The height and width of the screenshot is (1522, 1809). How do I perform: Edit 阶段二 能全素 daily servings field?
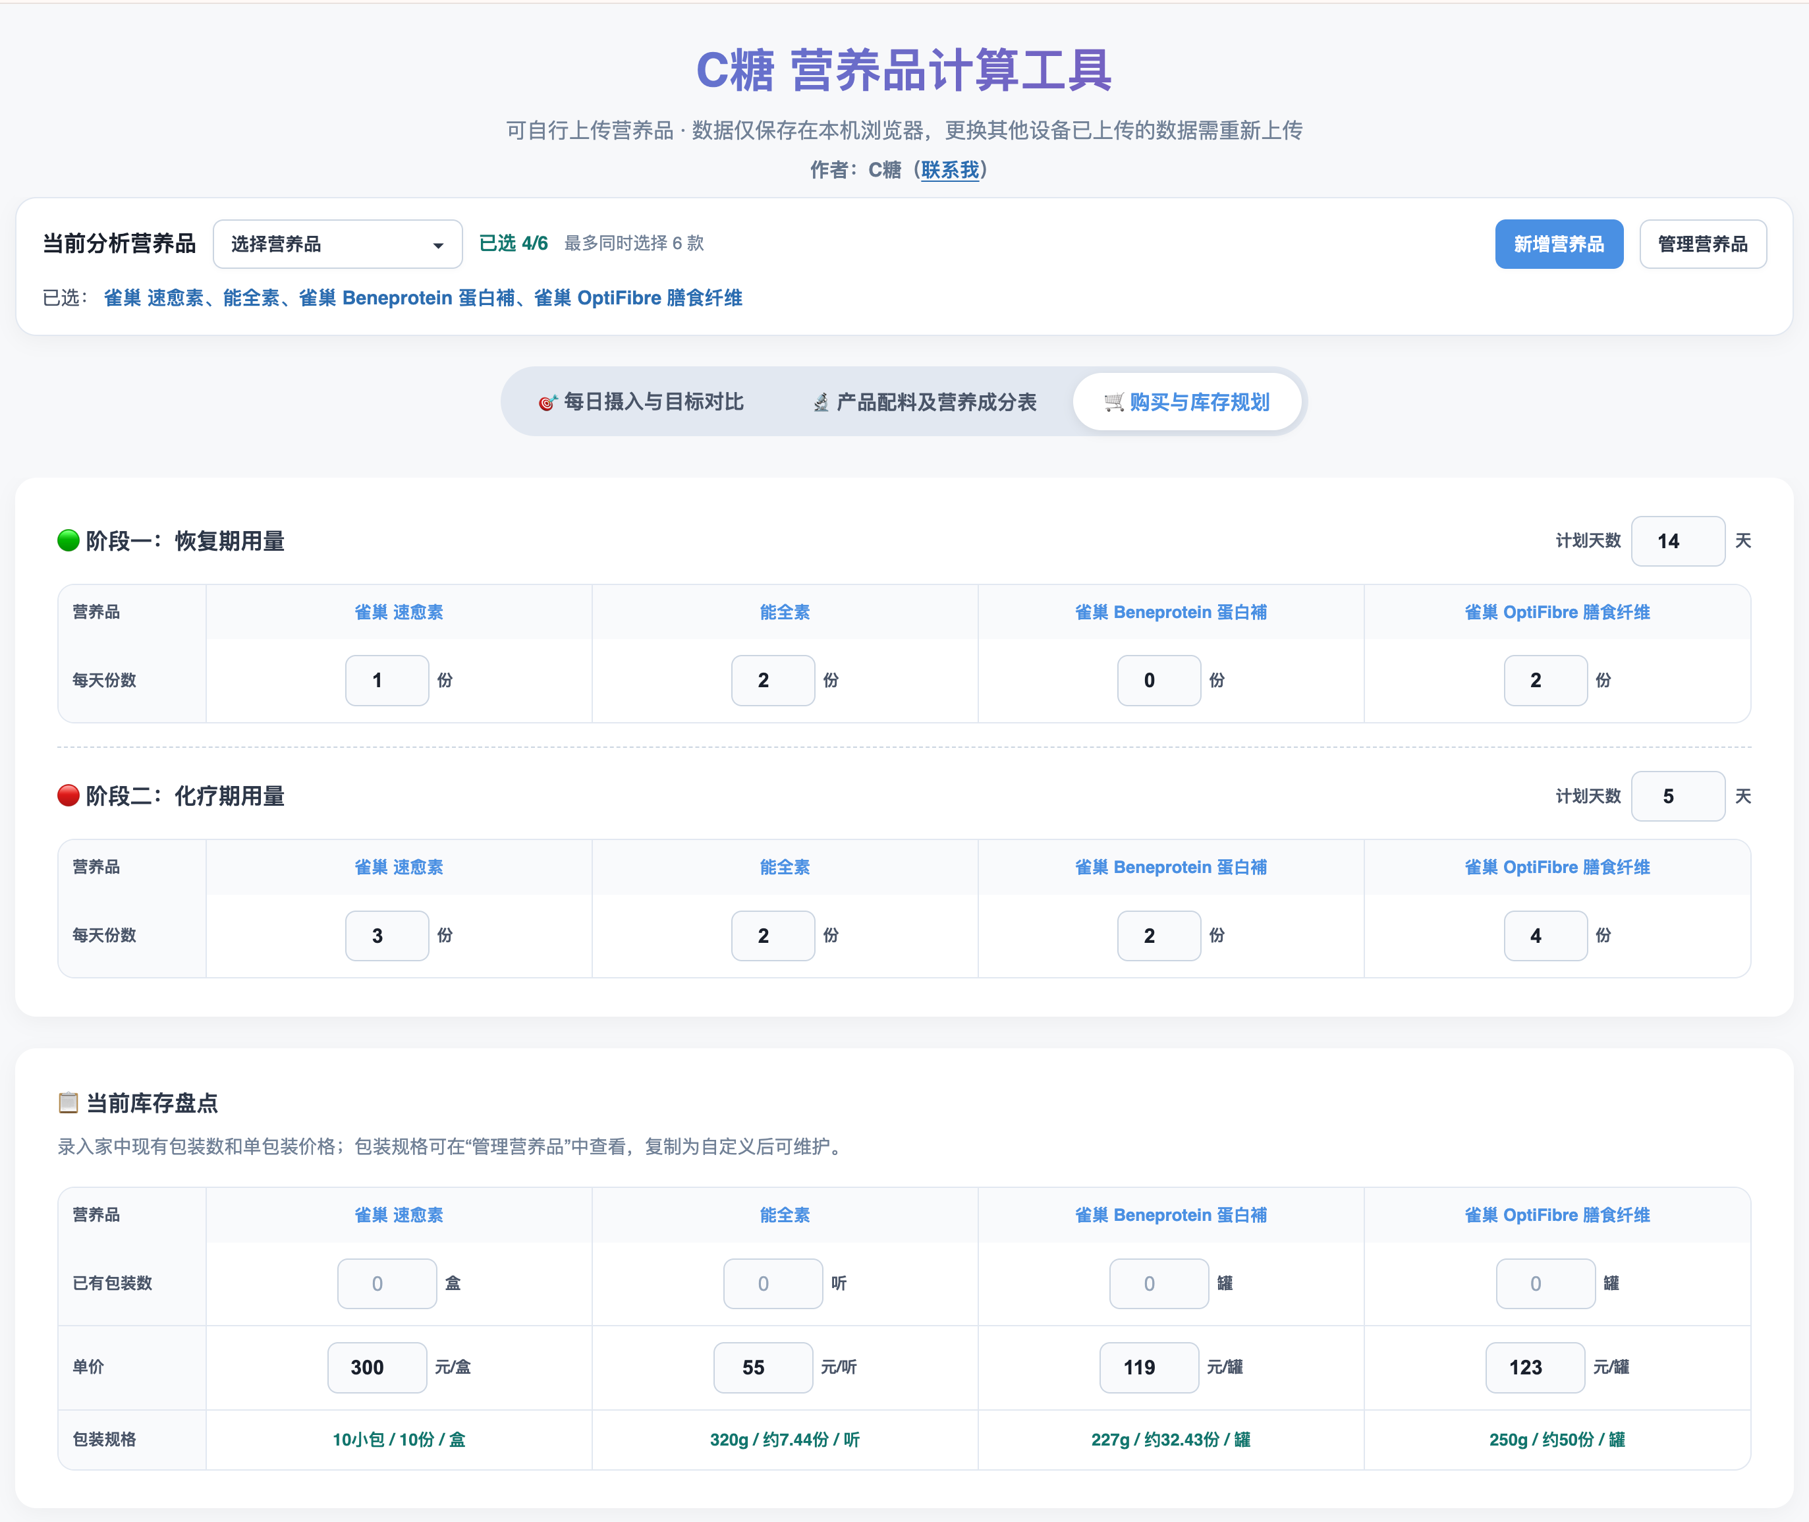coord(772,936)
